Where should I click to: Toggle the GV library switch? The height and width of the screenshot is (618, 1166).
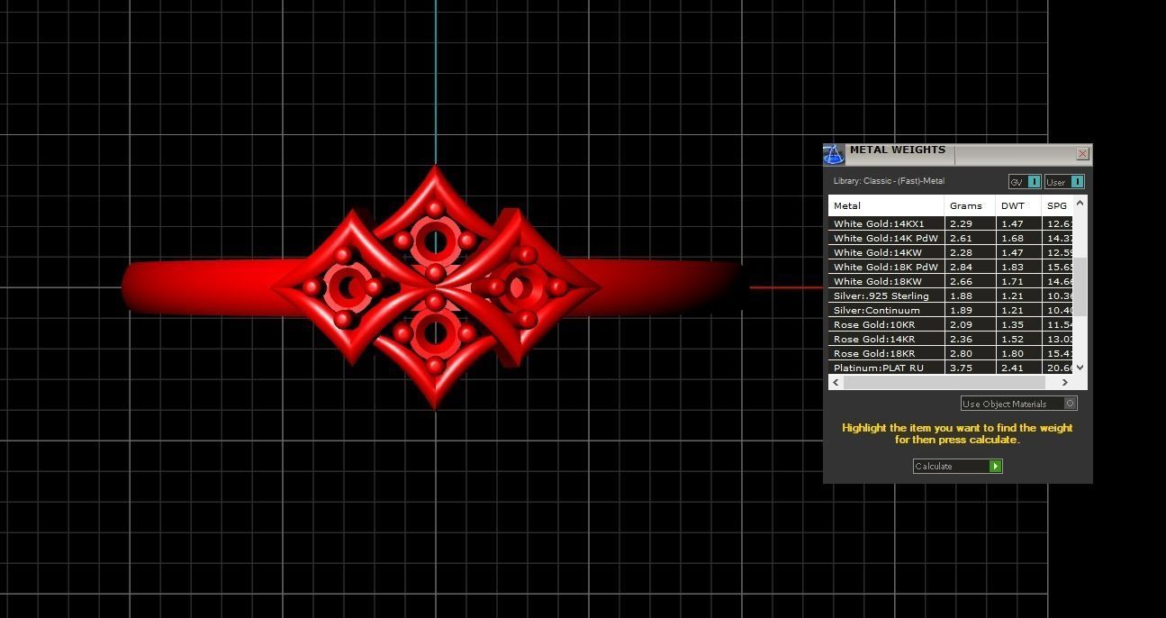1025,182
